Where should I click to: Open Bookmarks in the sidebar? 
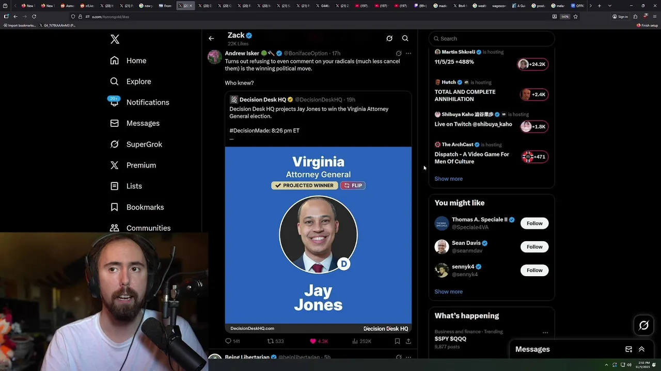(137, 207)
